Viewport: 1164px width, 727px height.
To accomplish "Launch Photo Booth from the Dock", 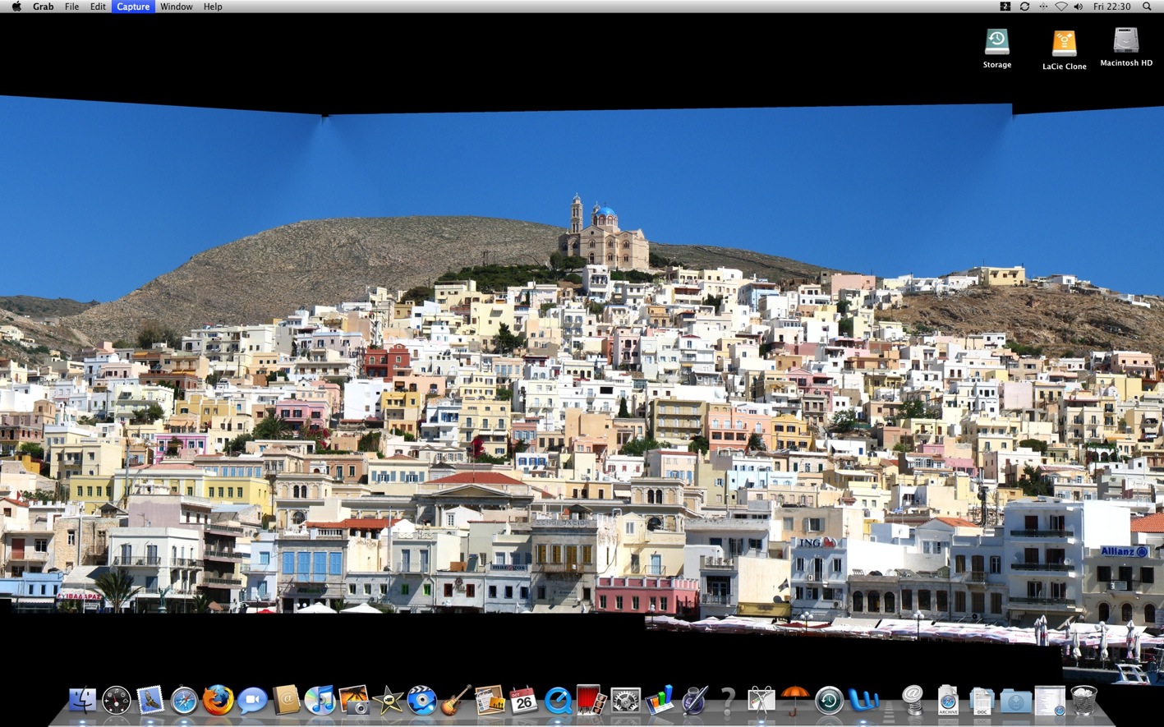I will (591, 701).
